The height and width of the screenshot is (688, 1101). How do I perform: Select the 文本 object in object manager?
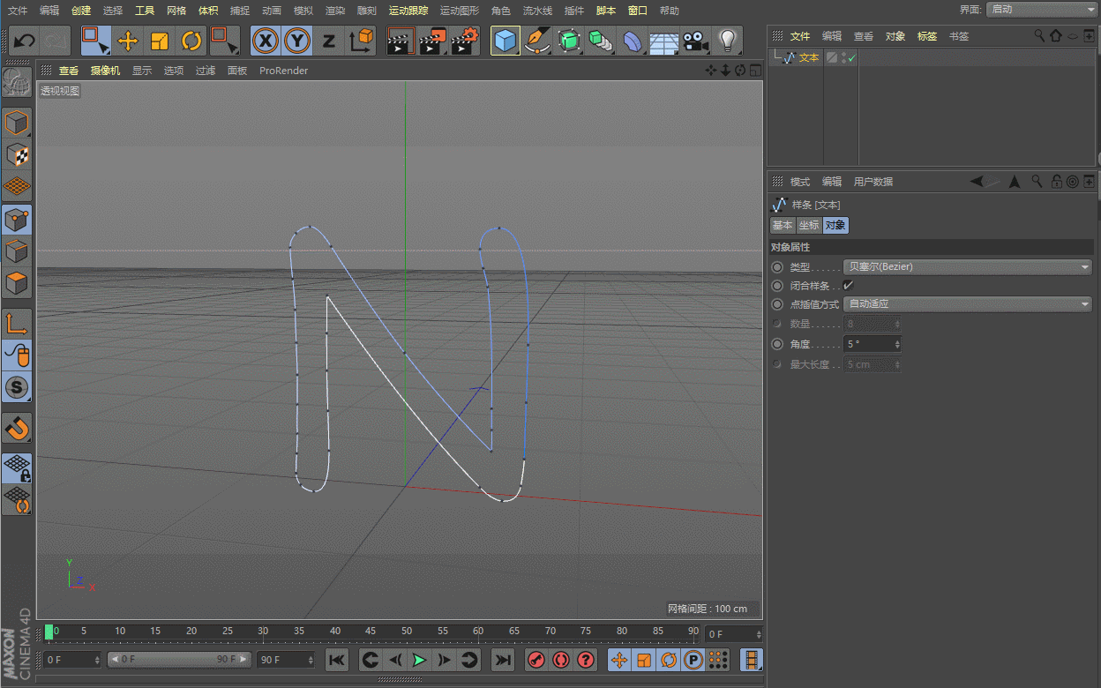tap(809, 57)
